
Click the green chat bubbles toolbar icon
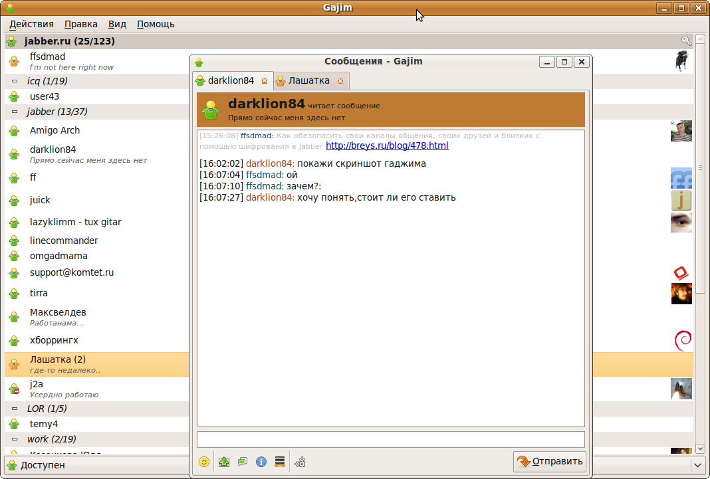click(x=243, y=462)
